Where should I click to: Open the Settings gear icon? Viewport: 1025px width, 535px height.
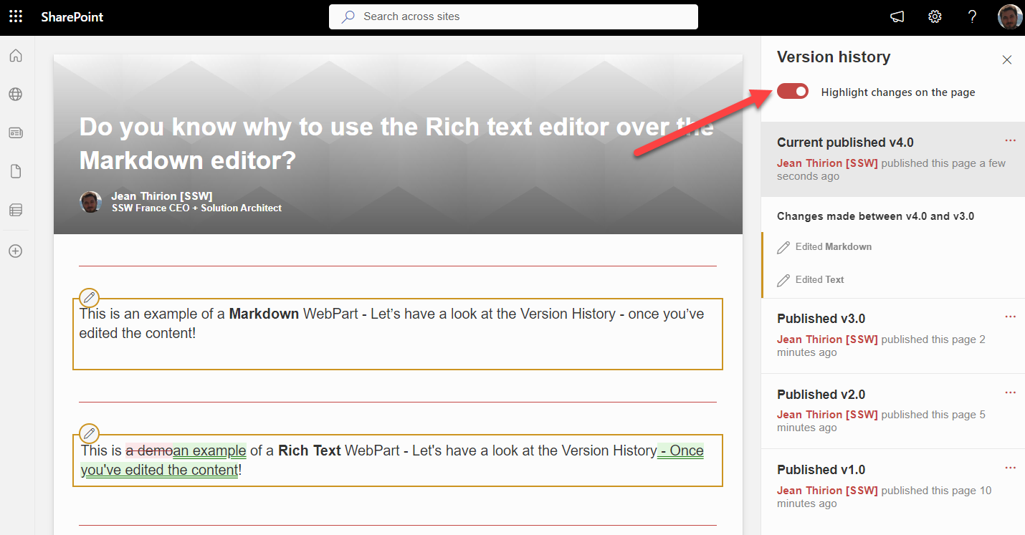[935, 17]
